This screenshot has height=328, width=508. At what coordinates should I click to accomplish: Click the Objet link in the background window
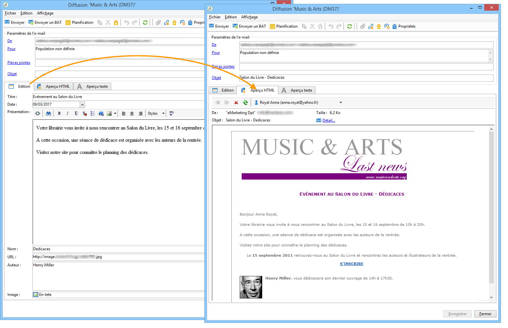tap(12, 74)
